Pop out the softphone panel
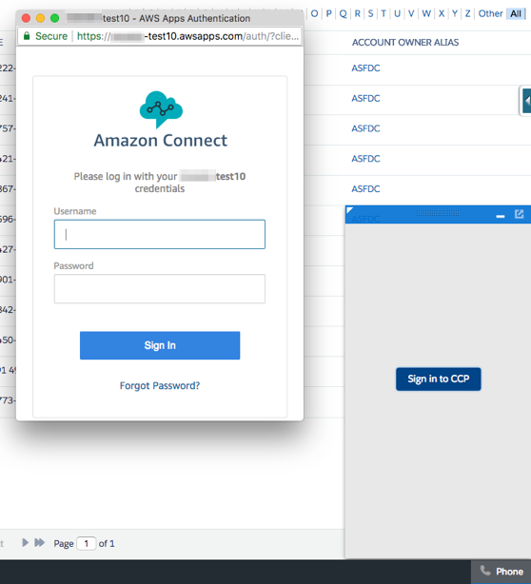This screenshot has width=531, height=584. (519, 214)
